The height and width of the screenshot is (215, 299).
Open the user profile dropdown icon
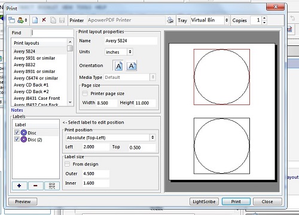[x=22, y=20]
